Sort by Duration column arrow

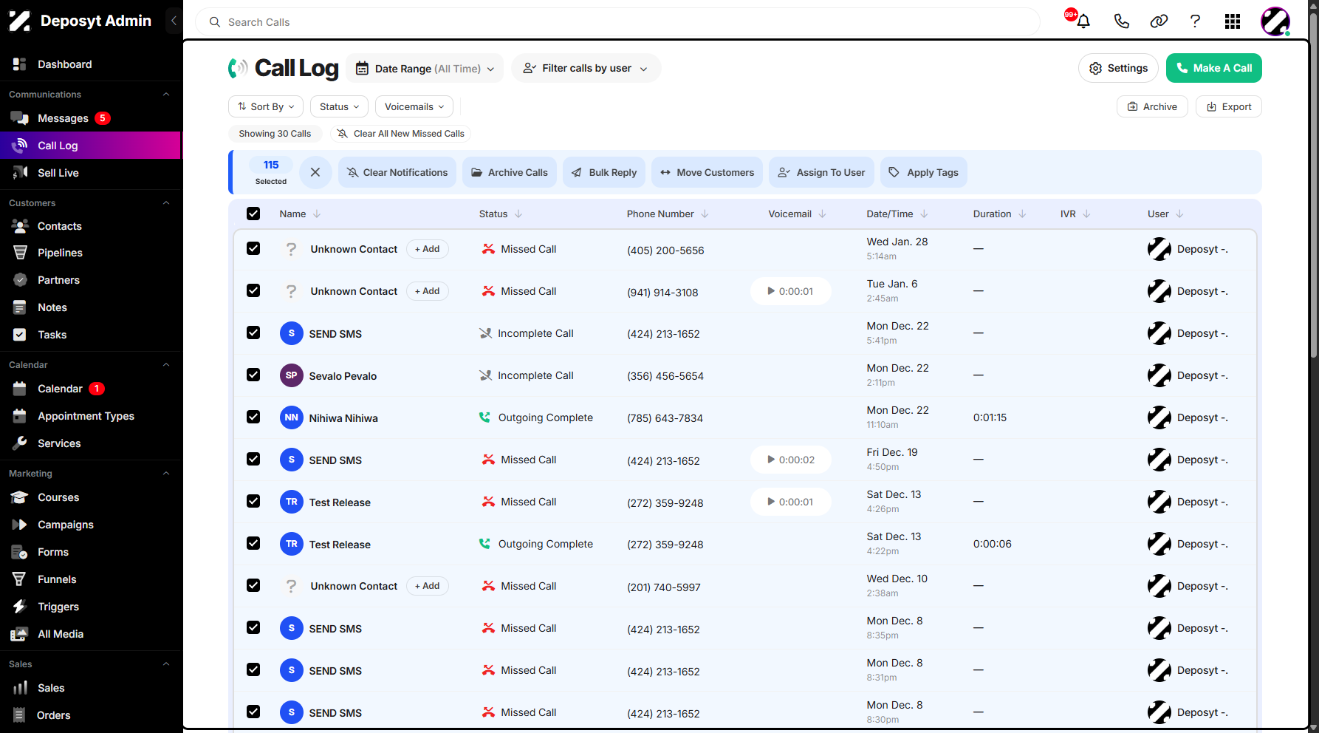tap(1022, 214)
